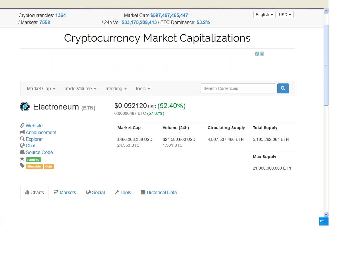This screenshot has width=337, height=253.
Task: Click the blue PM clock tile
Action: point(324,221)
